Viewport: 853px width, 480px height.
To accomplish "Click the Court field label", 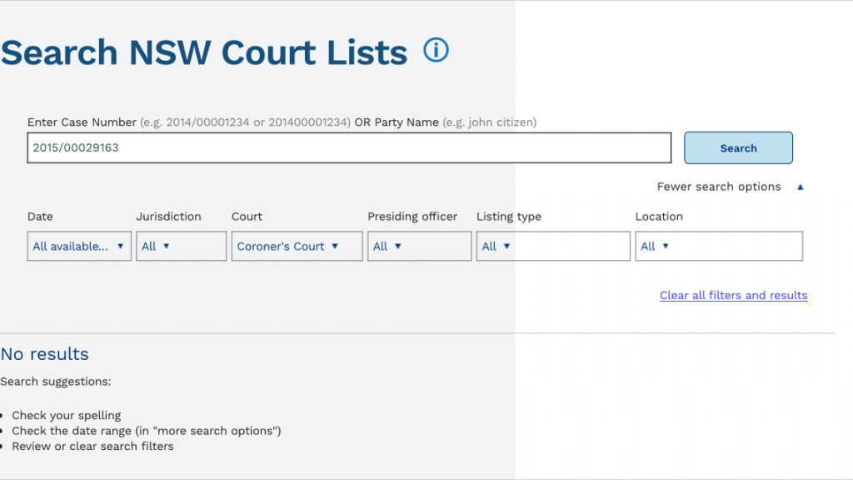I will [x=247, y=217].
